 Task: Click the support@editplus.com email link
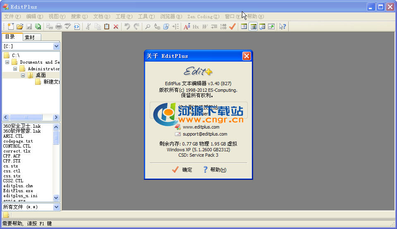205,134
